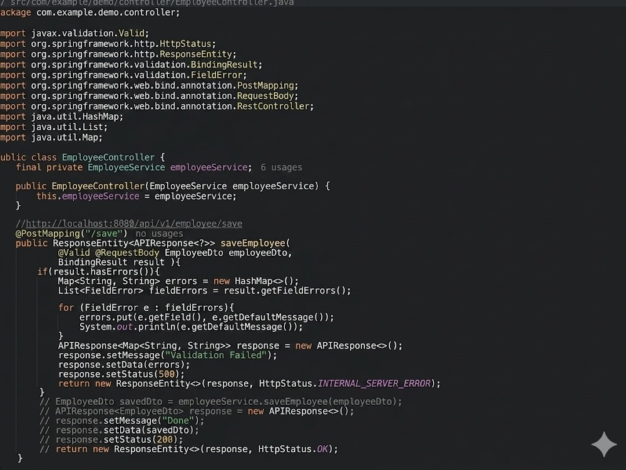
Task: Click the 500 value in setStatus
Action: pos(167,375)
